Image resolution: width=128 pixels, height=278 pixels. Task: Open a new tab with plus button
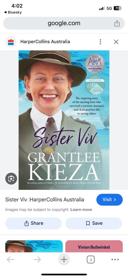64,260
